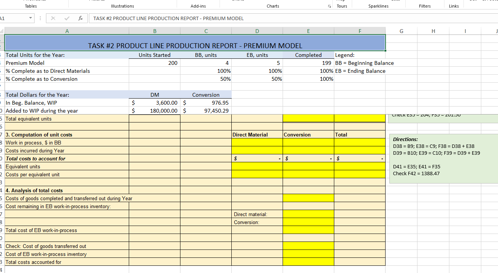Open the Name Box dropdown arrow
Viewport: 498px width, 273px height.
(x=31, y=18)
